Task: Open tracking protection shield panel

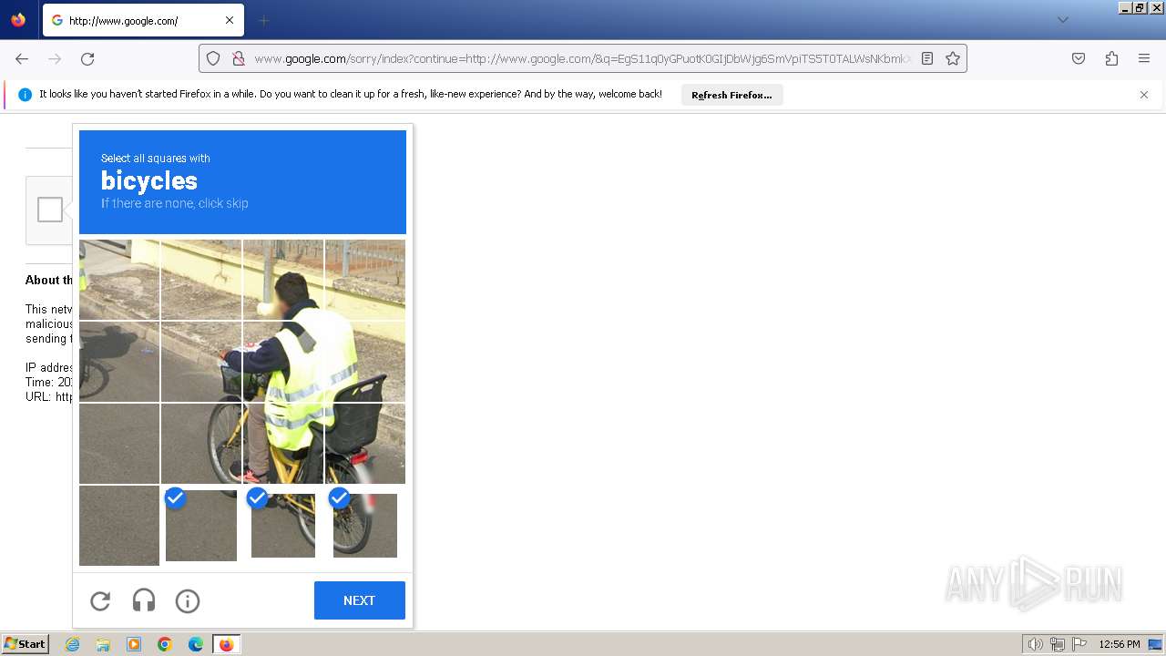Action: click(x=213, y=58)
